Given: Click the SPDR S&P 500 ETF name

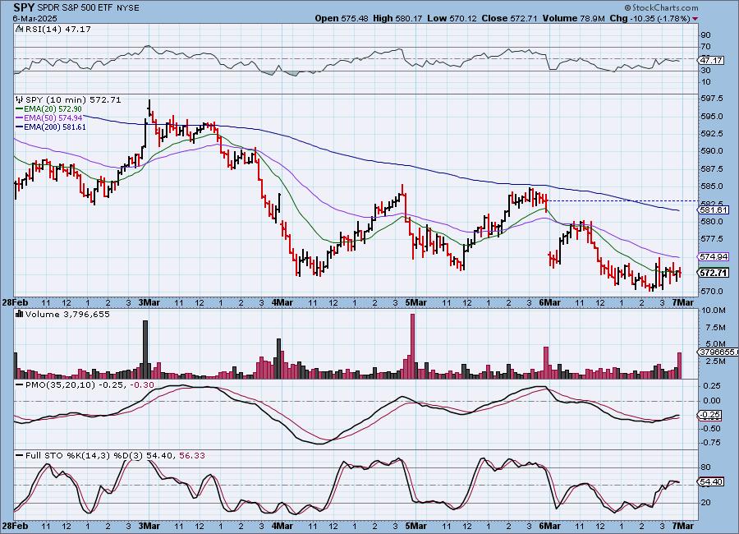Looking at the screenshot, I should click(x=74, y=8).
